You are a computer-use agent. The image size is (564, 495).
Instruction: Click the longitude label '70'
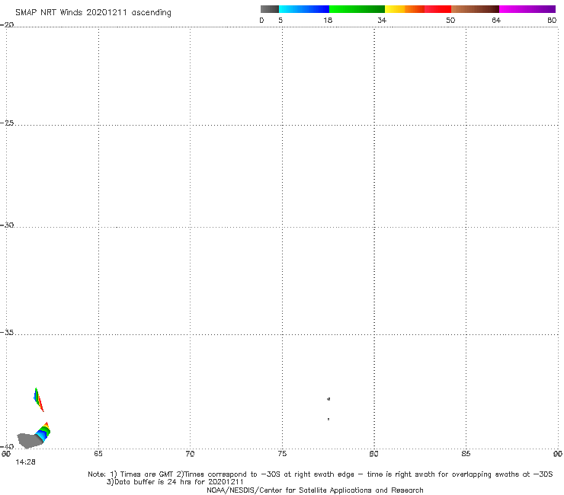coord(190,454)
